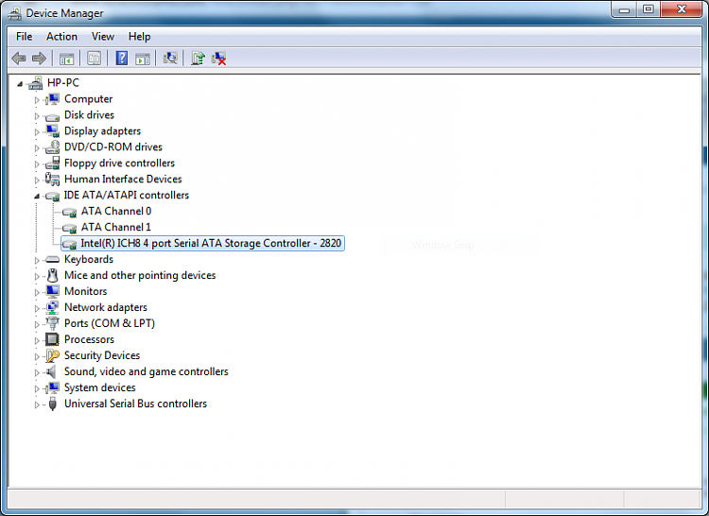709x516 pixels.
Task: Select the HP-PC root label
Action: (x=62, y=82)
